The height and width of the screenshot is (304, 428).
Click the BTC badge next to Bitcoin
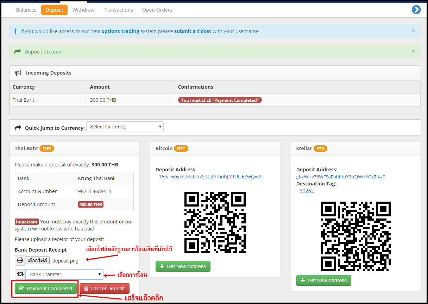pos(181,148)
